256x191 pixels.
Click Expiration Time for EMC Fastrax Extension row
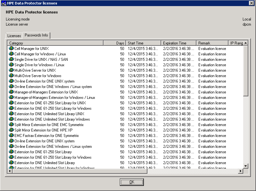click(178, 135)
